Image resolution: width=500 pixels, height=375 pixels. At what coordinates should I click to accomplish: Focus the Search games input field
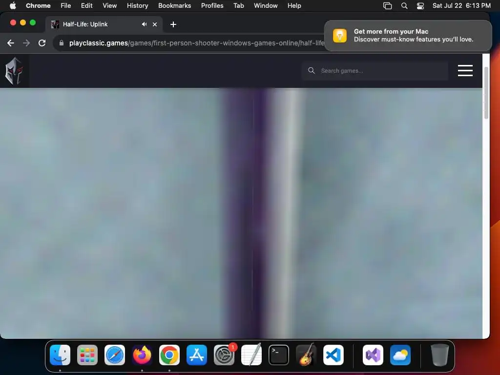(x=375, y=71)
